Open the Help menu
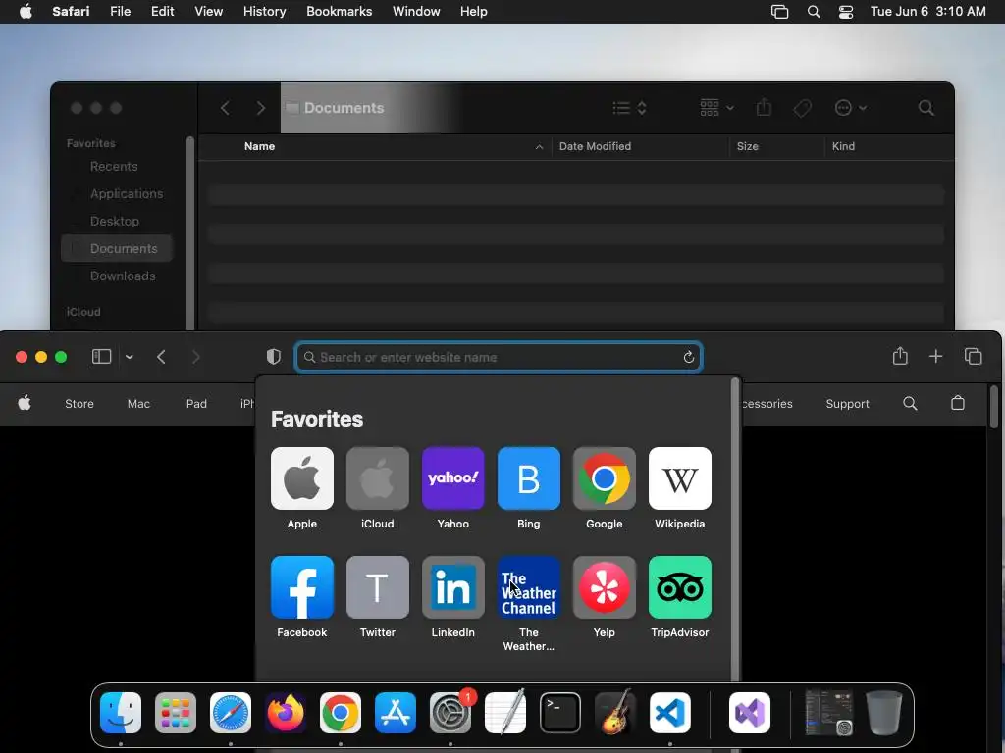1005x753 pixels. point(474,12)
